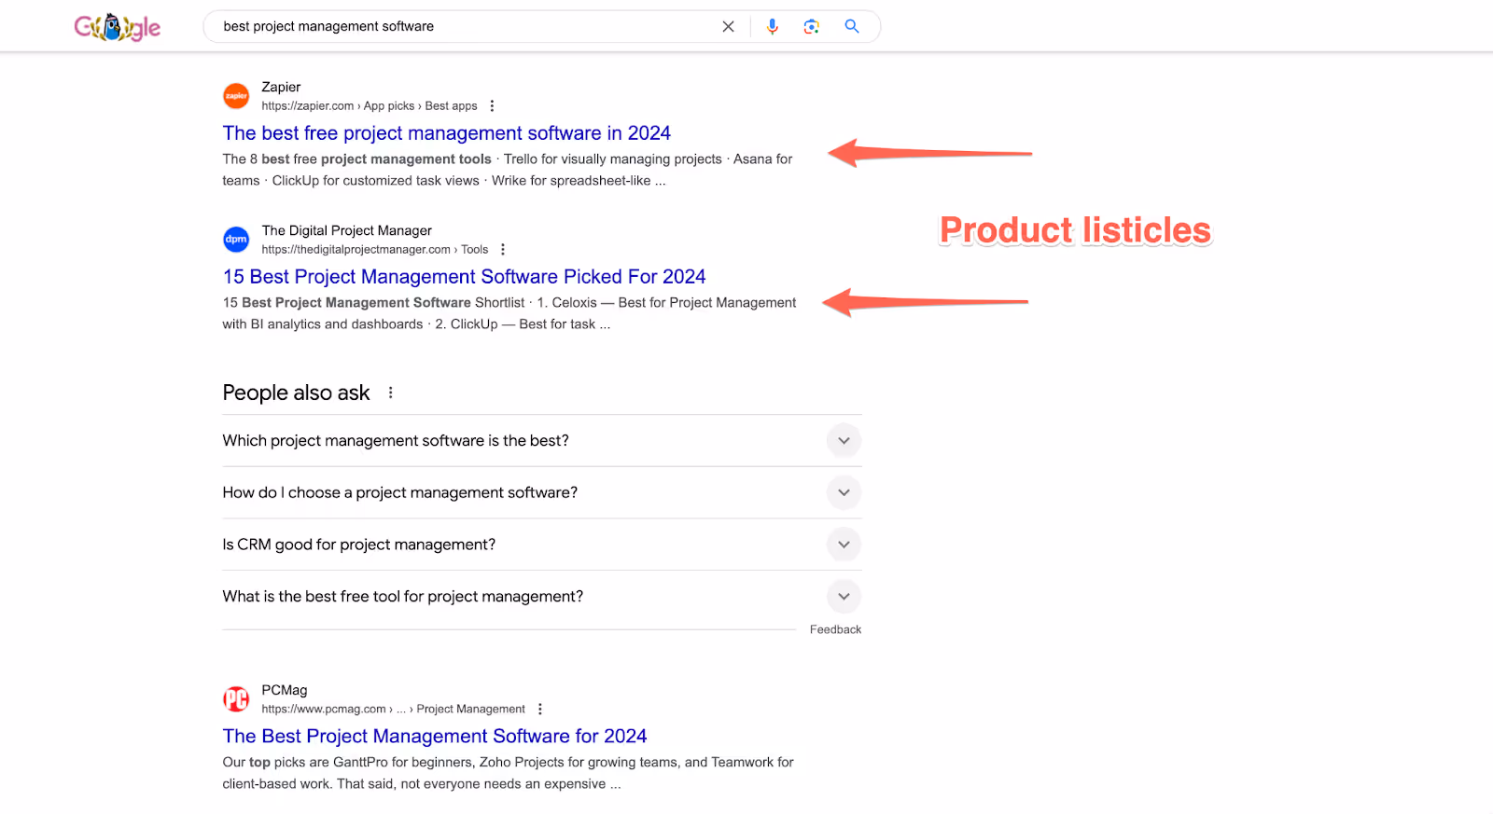Click the pcmag.com Project Management breadcrumb
This screenshot has height=814, width=1493.
[x=393, y=710]
